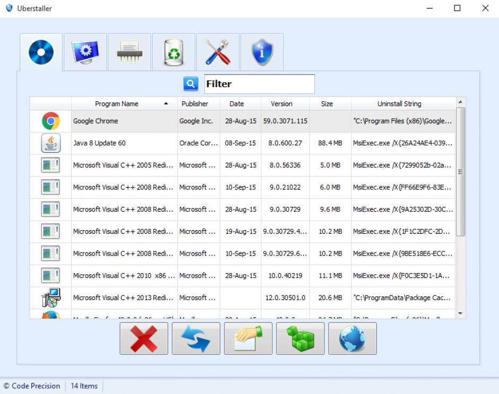
Task: Open the file shredder tab
Action: point(130,52)
